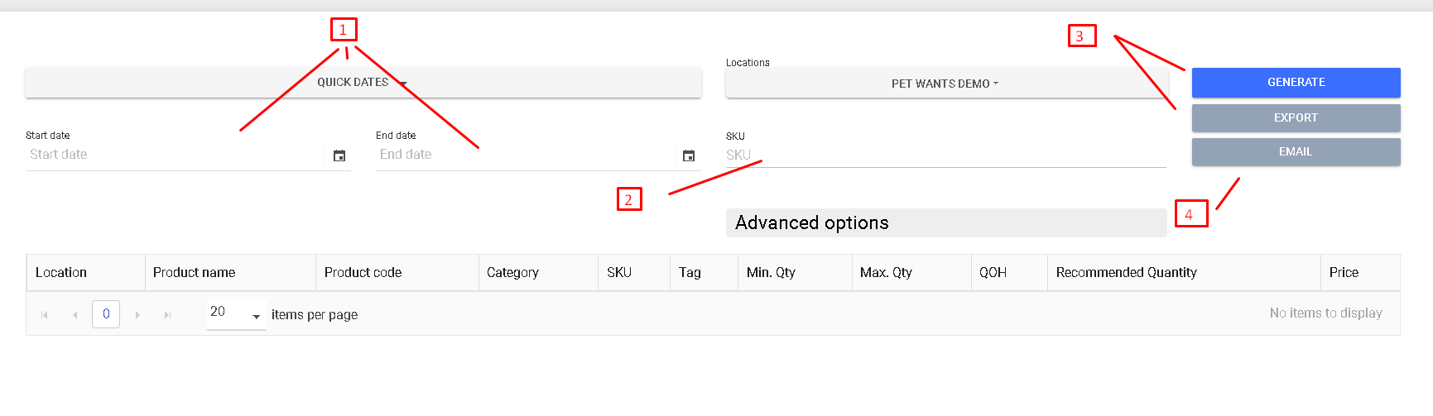Open the Pet Wants Demo locations dropdown
Image resolution: width=1433 pixels, height=416 pixels.
tap(946, 84)
